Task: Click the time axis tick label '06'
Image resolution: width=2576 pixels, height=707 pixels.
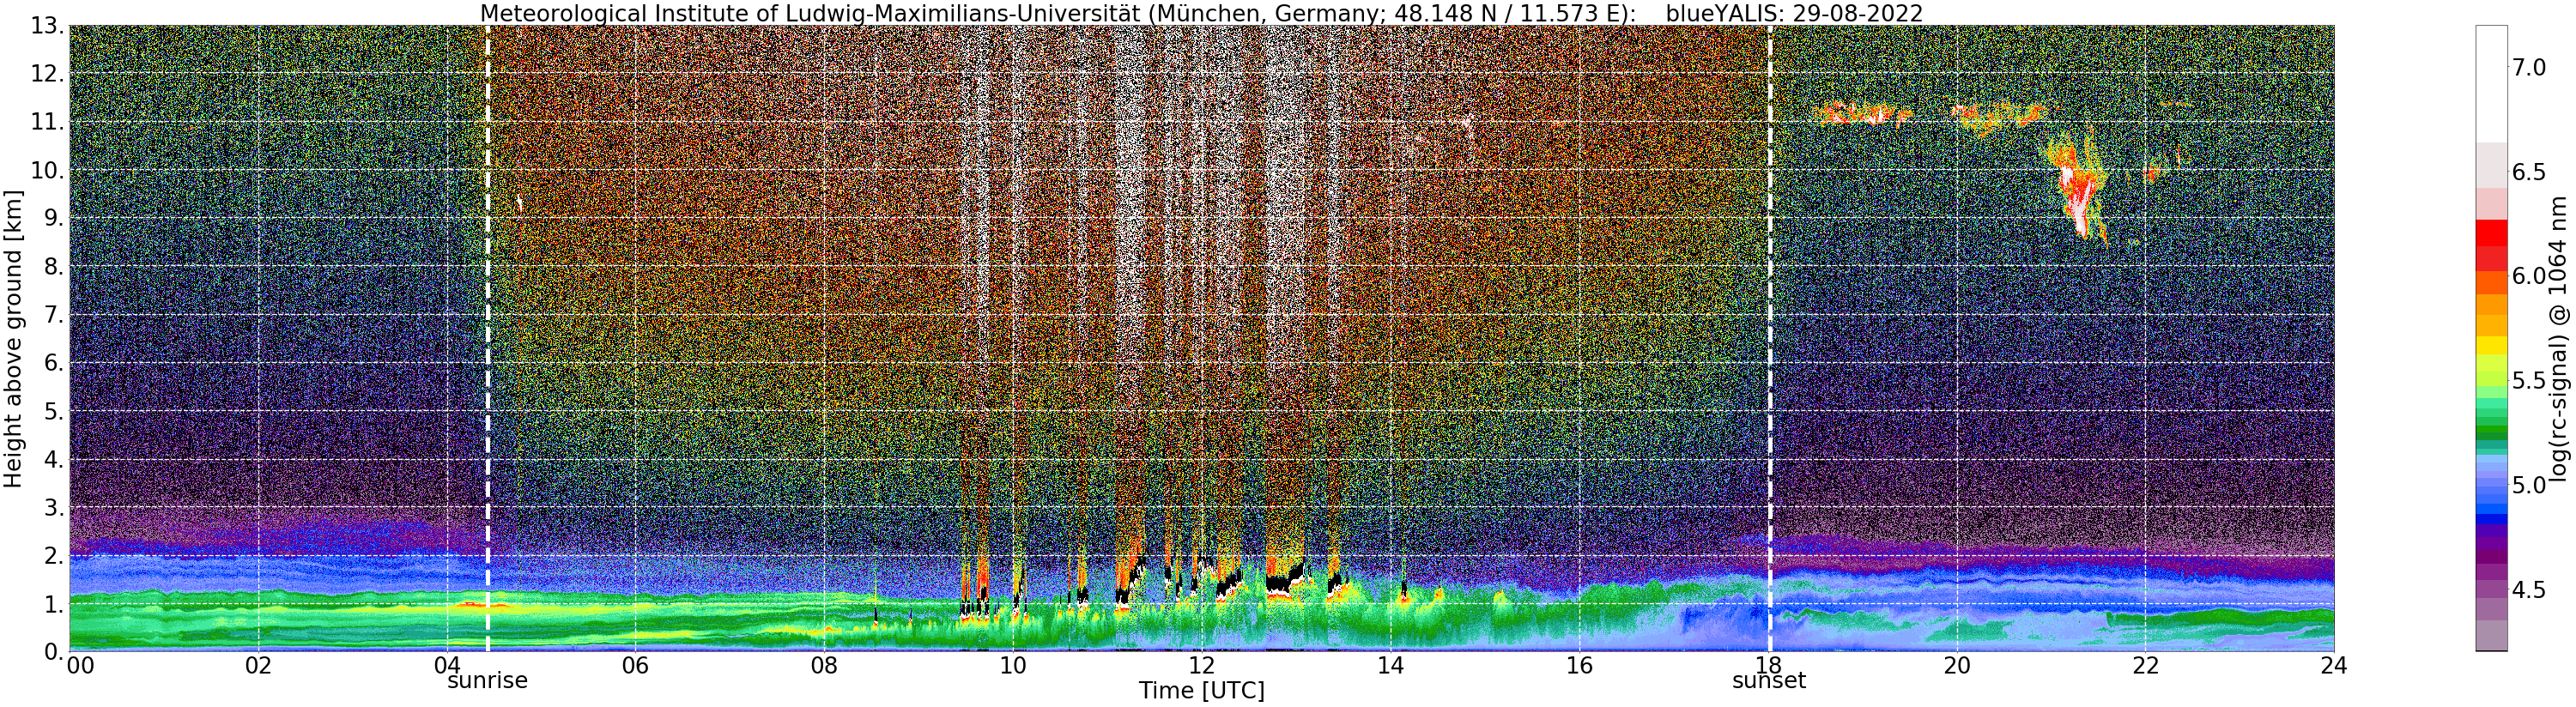Action: click(x=635, y=666)
